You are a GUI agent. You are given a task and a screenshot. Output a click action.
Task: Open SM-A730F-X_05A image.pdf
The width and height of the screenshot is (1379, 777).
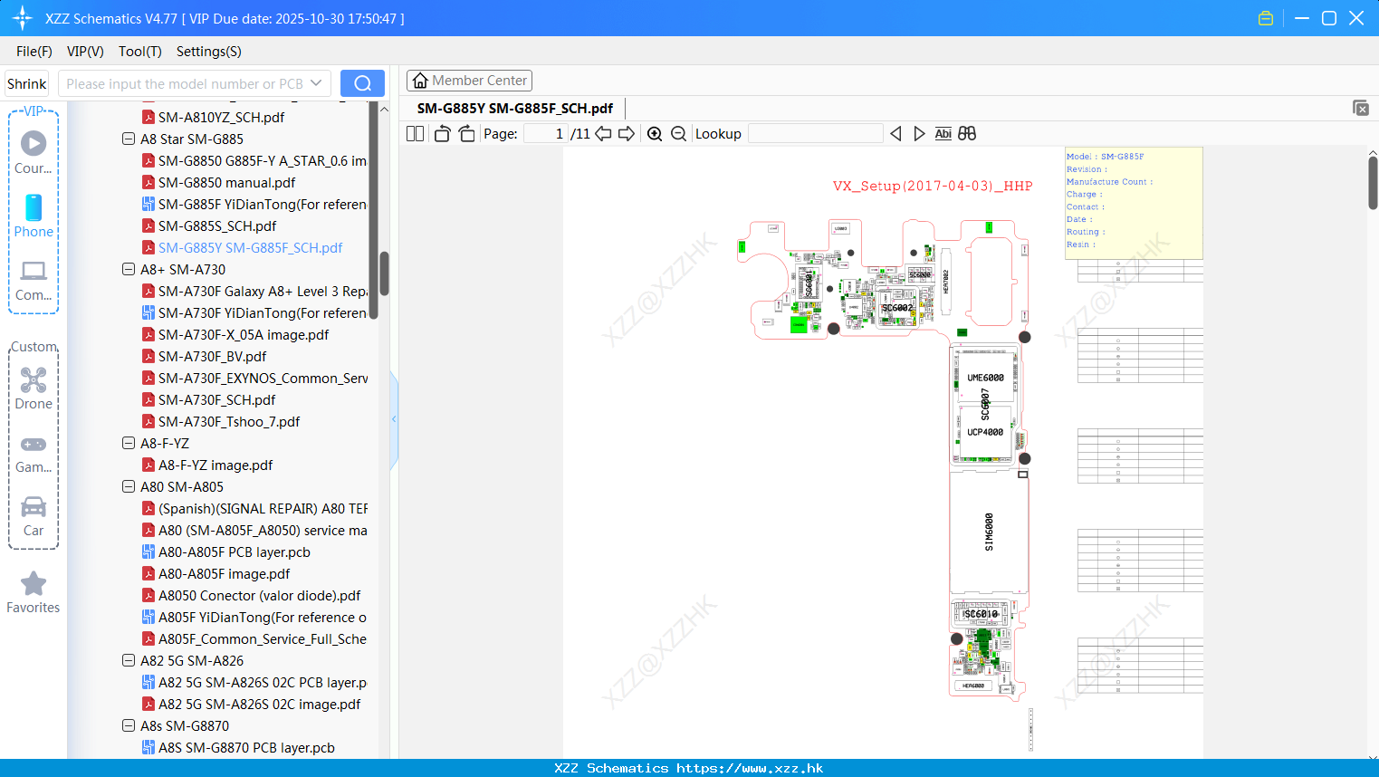coord(235,335)
